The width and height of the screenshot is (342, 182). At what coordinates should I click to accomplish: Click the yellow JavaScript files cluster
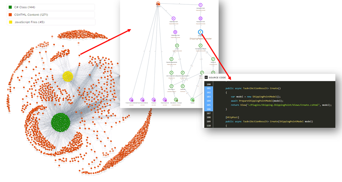67,76
